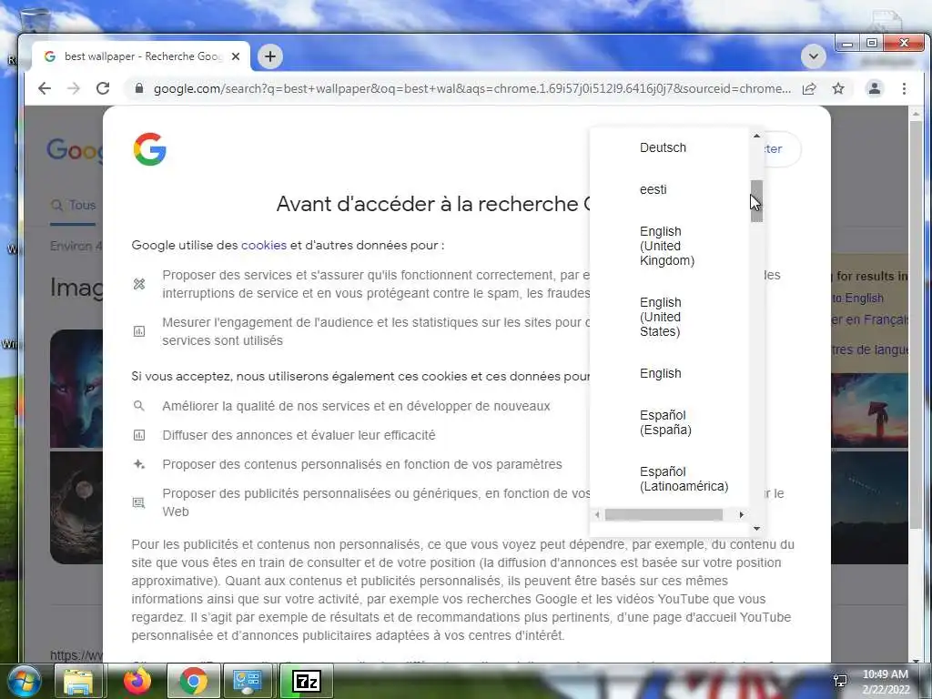Select Español (España) language option

click(665, 422)
